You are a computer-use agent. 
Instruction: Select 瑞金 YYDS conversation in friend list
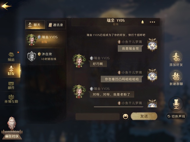(46, 39)
